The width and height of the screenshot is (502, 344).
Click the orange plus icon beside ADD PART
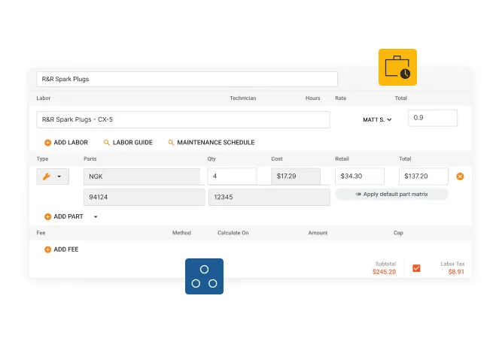(x=47, y=217)
